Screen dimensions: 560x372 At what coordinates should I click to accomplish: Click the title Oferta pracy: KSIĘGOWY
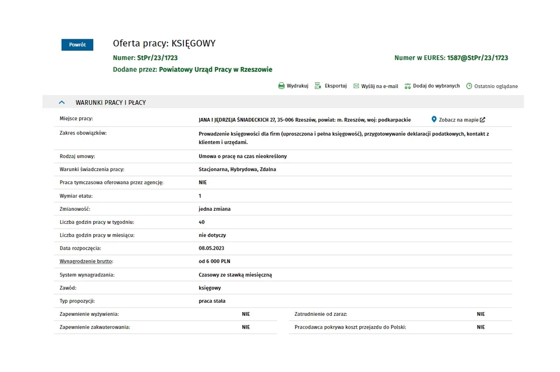(164, 43)
